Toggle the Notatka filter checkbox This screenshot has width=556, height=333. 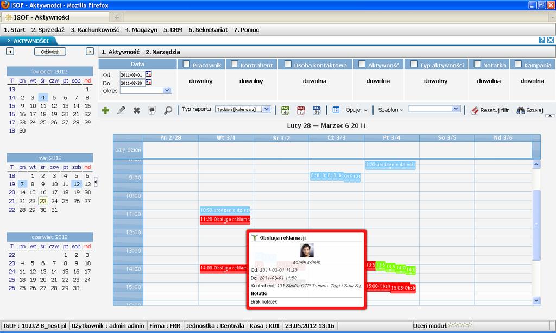[x=477, y=64]
